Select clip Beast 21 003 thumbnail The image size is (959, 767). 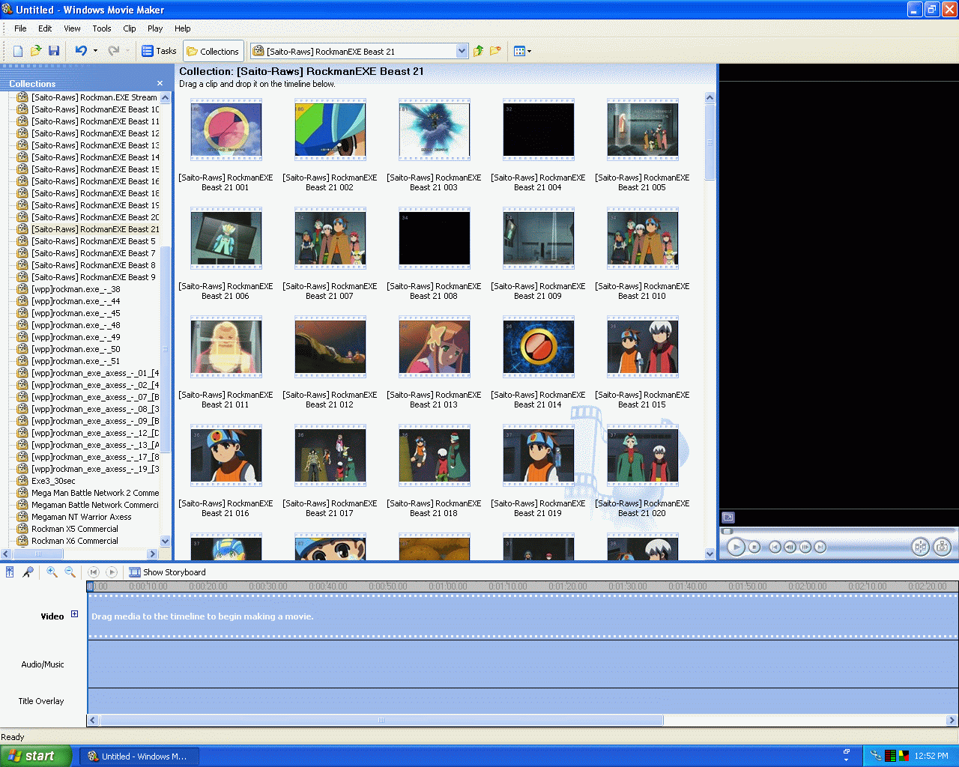click(x=435, y=130)
